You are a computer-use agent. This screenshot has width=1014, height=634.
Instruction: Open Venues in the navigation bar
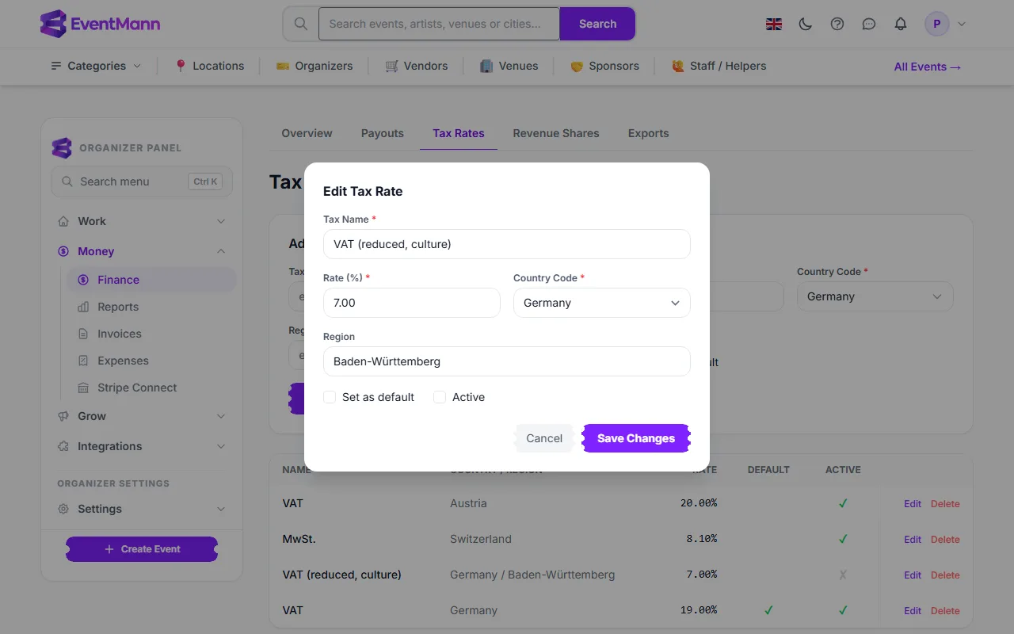coord(509,66)
